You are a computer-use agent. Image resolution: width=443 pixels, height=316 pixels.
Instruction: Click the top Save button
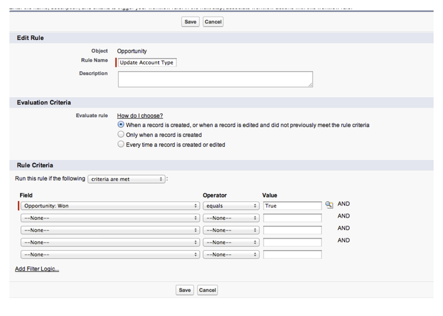click(x=190, y=22)
